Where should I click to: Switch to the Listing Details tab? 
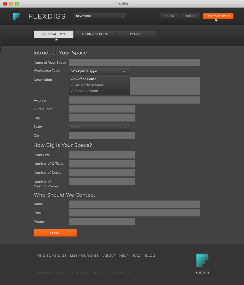click(94, 34)
